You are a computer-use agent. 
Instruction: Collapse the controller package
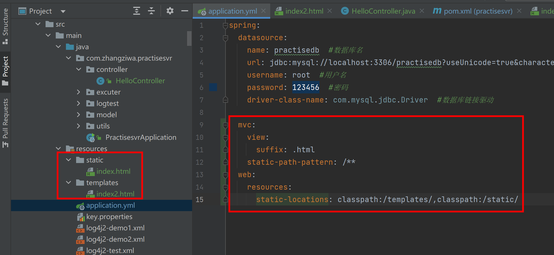click(79, 69)
